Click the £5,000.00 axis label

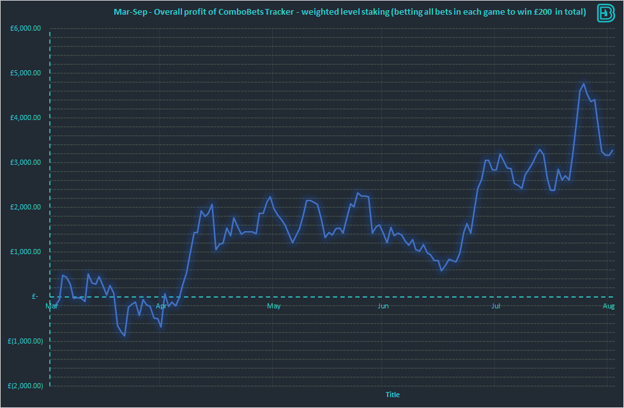(26, 73)
